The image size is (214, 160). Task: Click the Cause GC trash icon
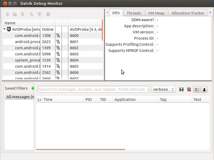22,14
